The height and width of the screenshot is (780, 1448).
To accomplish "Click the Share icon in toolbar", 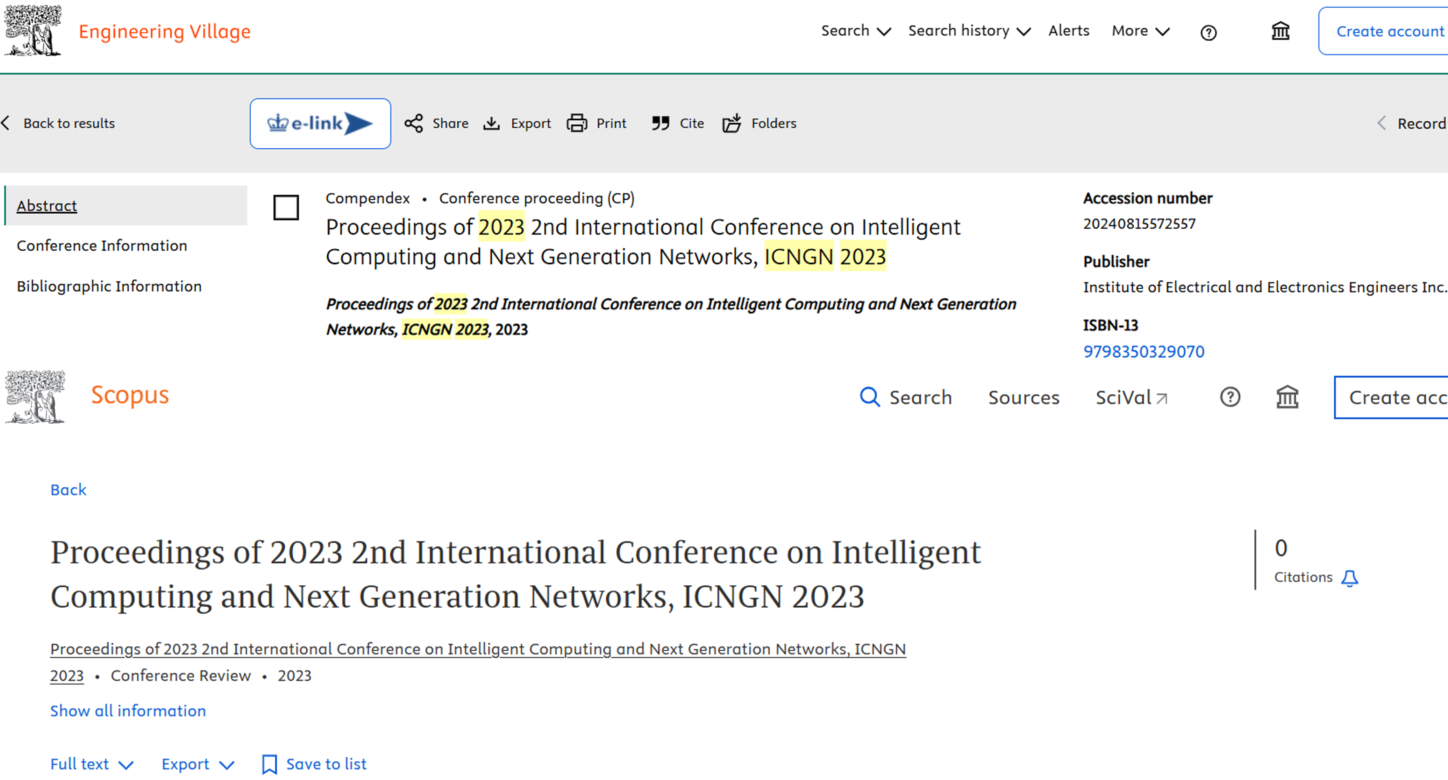I will click(414, 123).
